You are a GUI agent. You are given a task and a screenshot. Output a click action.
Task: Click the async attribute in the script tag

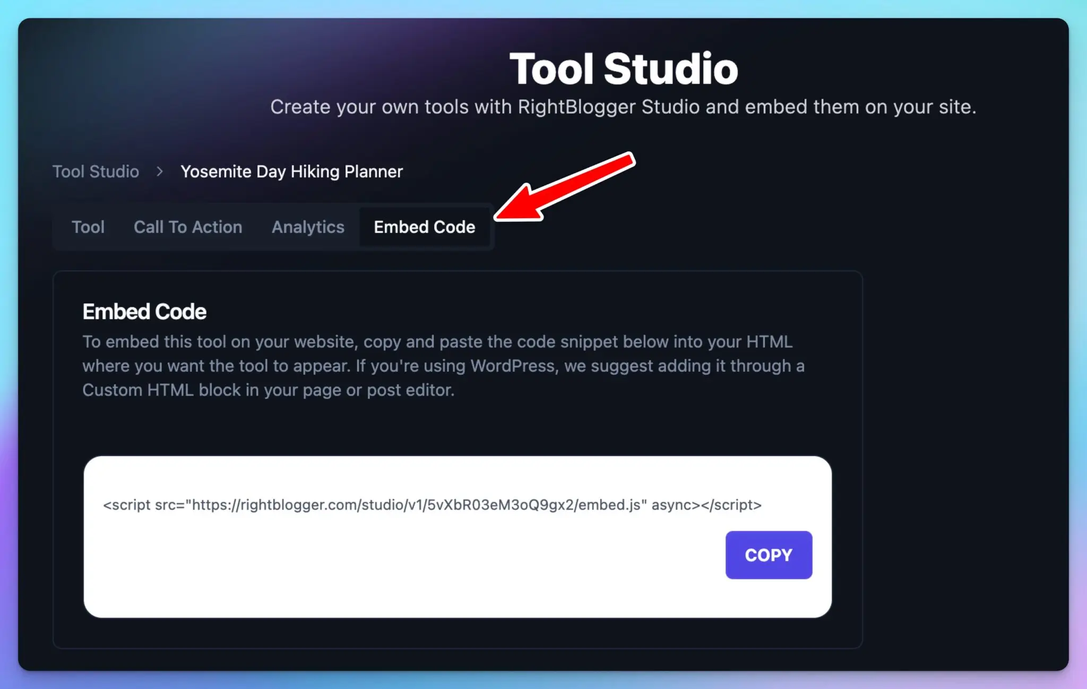pyautogui.click(x=672, y=505)
